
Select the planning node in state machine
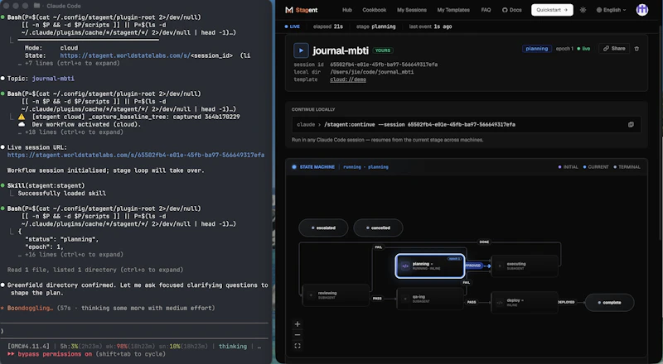[430, 266]
